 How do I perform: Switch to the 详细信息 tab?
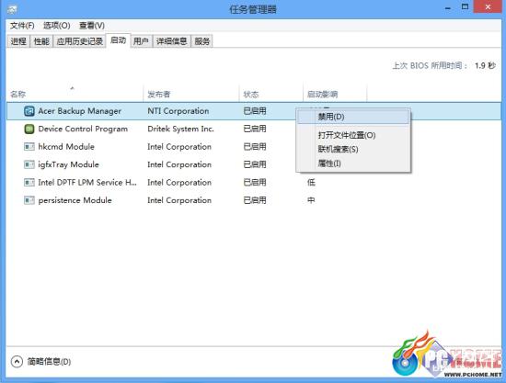(172, 41)
